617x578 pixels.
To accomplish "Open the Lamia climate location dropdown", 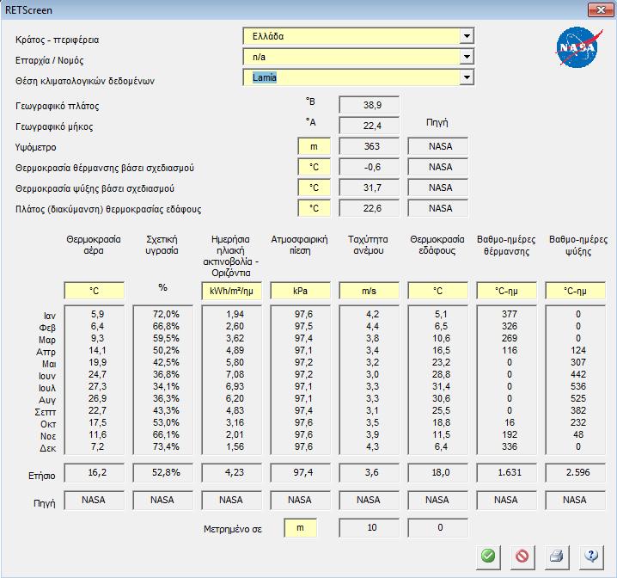I will coord(467,77).
